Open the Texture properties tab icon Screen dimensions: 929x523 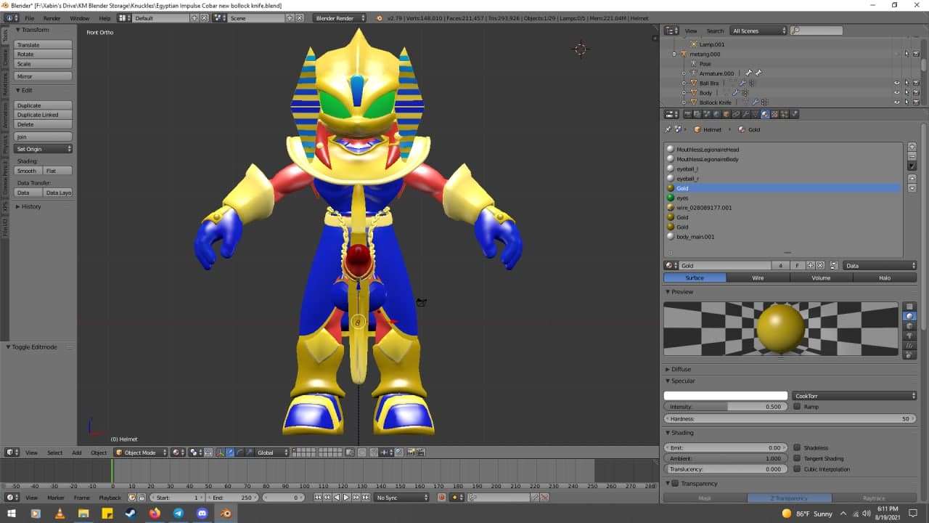pyautogui.click(x=774, y=114)
